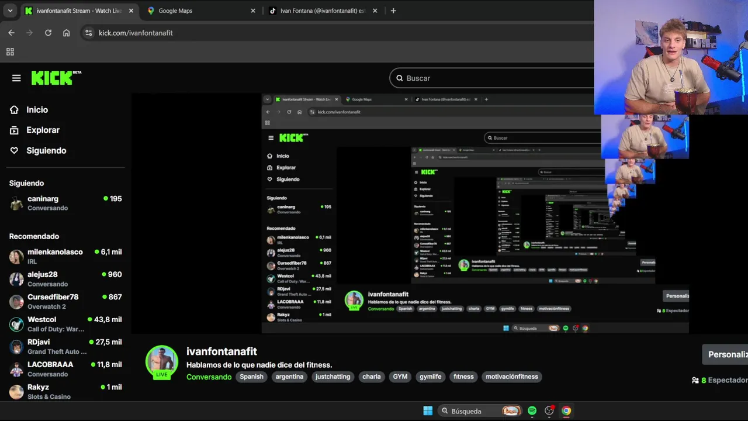Click alejus28 avatar icon
This screenshot has height=421, width=748.
pos(16,279)
